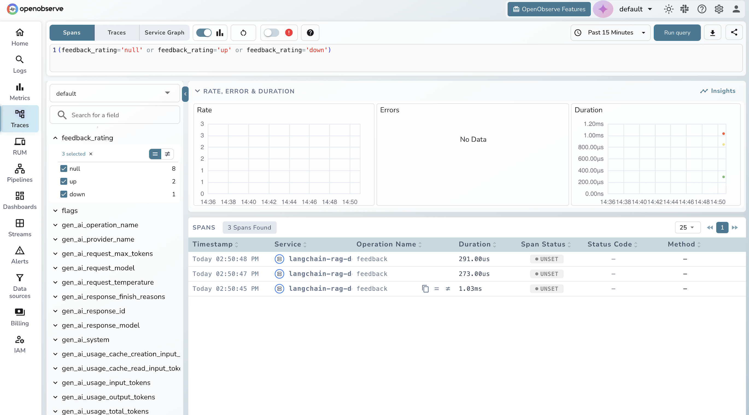749x415 pixels.
Task: Open the Past 15 Minutes time picker
Action: coord(610,33)
